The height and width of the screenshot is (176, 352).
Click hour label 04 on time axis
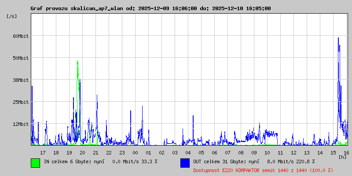pos(188,153)
